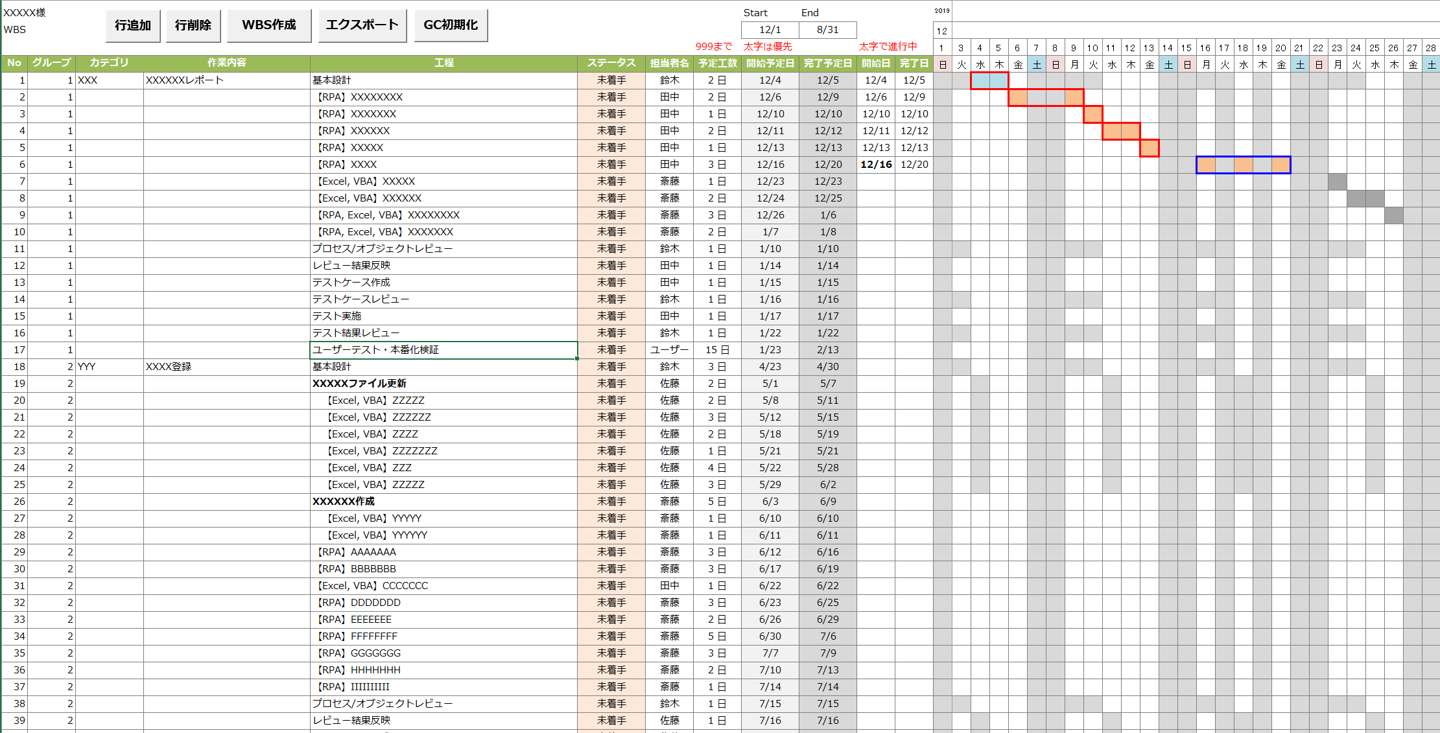Click the エクスポート button
Image resolution: width=1440 pixels, height=733 pixels.
362,25
